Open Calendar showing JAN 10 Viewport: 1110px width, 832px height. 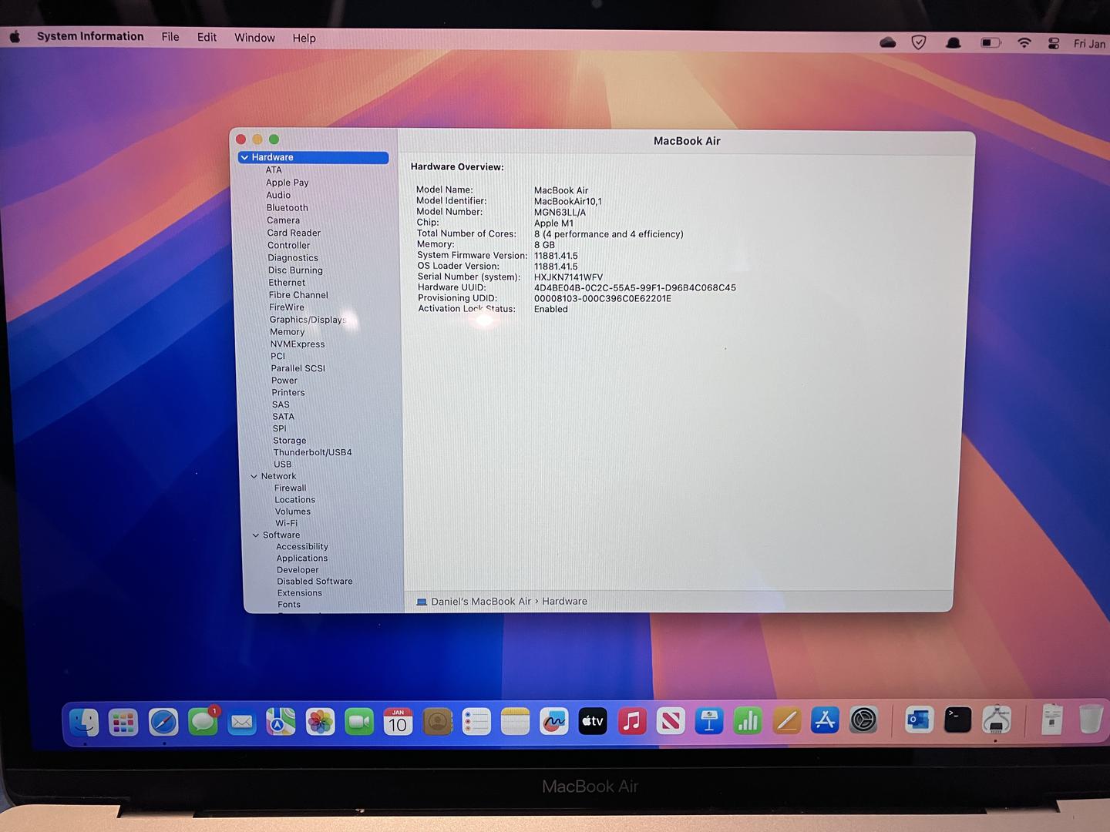point(398,722)
